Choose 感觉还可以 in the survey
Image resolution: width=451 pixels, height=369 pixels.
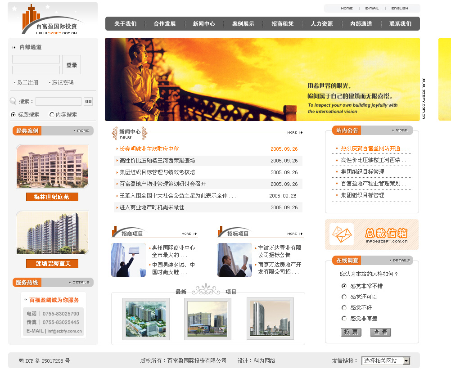(x=344, y=297)
